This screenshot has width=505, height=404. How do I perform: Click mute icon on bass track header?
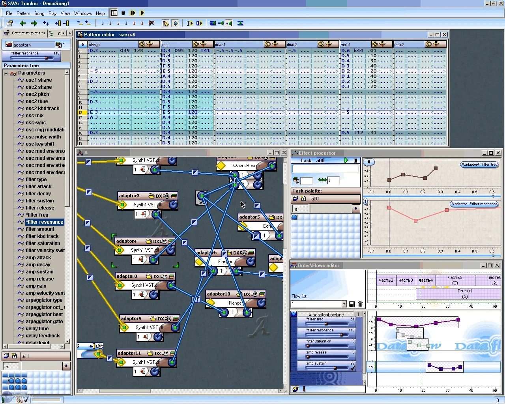[x=196, y=44]
